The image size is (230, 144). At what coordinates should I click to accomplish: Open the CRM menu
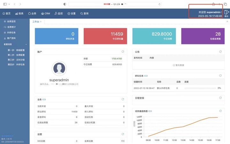click(x=45, y=13)
